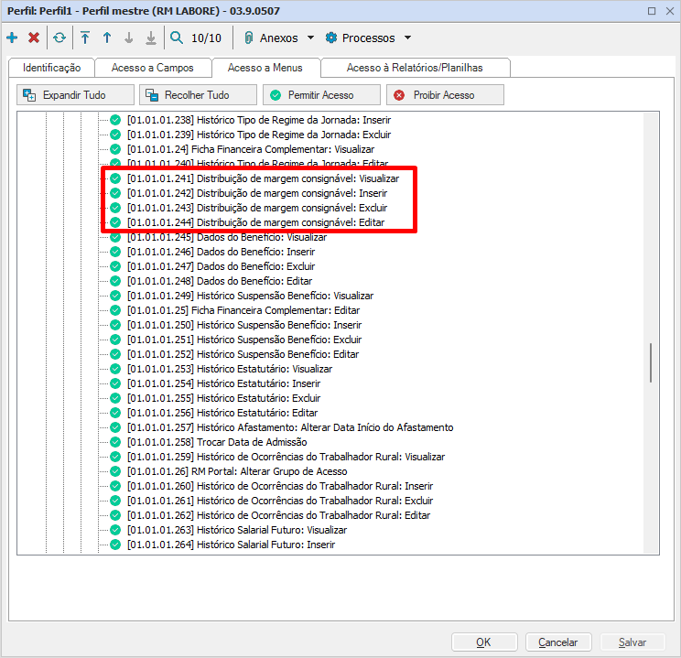Select row Histórico de Ocorrências do Trabalhador Rural: Editar

(279, 515)
